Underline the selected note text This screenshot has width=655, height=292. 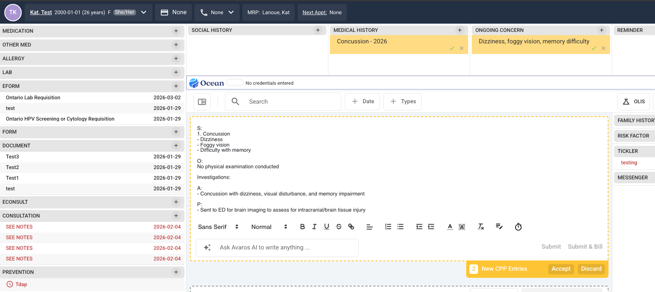[x=327, y=227]
